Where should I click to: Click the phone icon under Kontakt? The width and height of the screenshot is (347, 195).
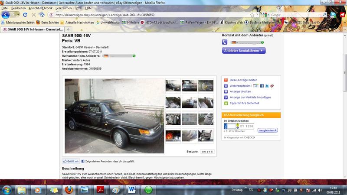pyautogui.click(x=225, y=42)
